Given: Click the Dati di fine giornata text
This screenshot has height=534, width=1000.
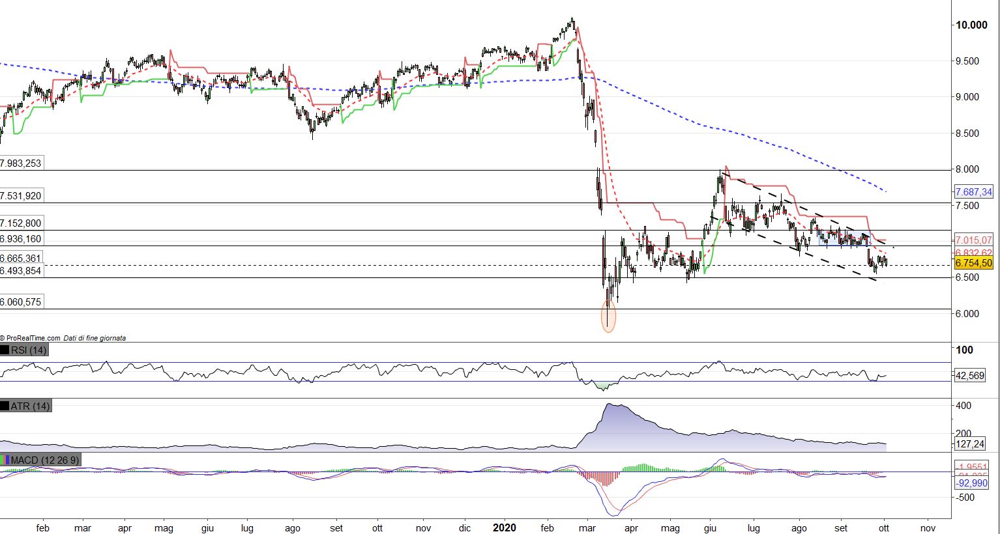Looking at the screenshot, I should pyautogui.click(x=95, y=338).
